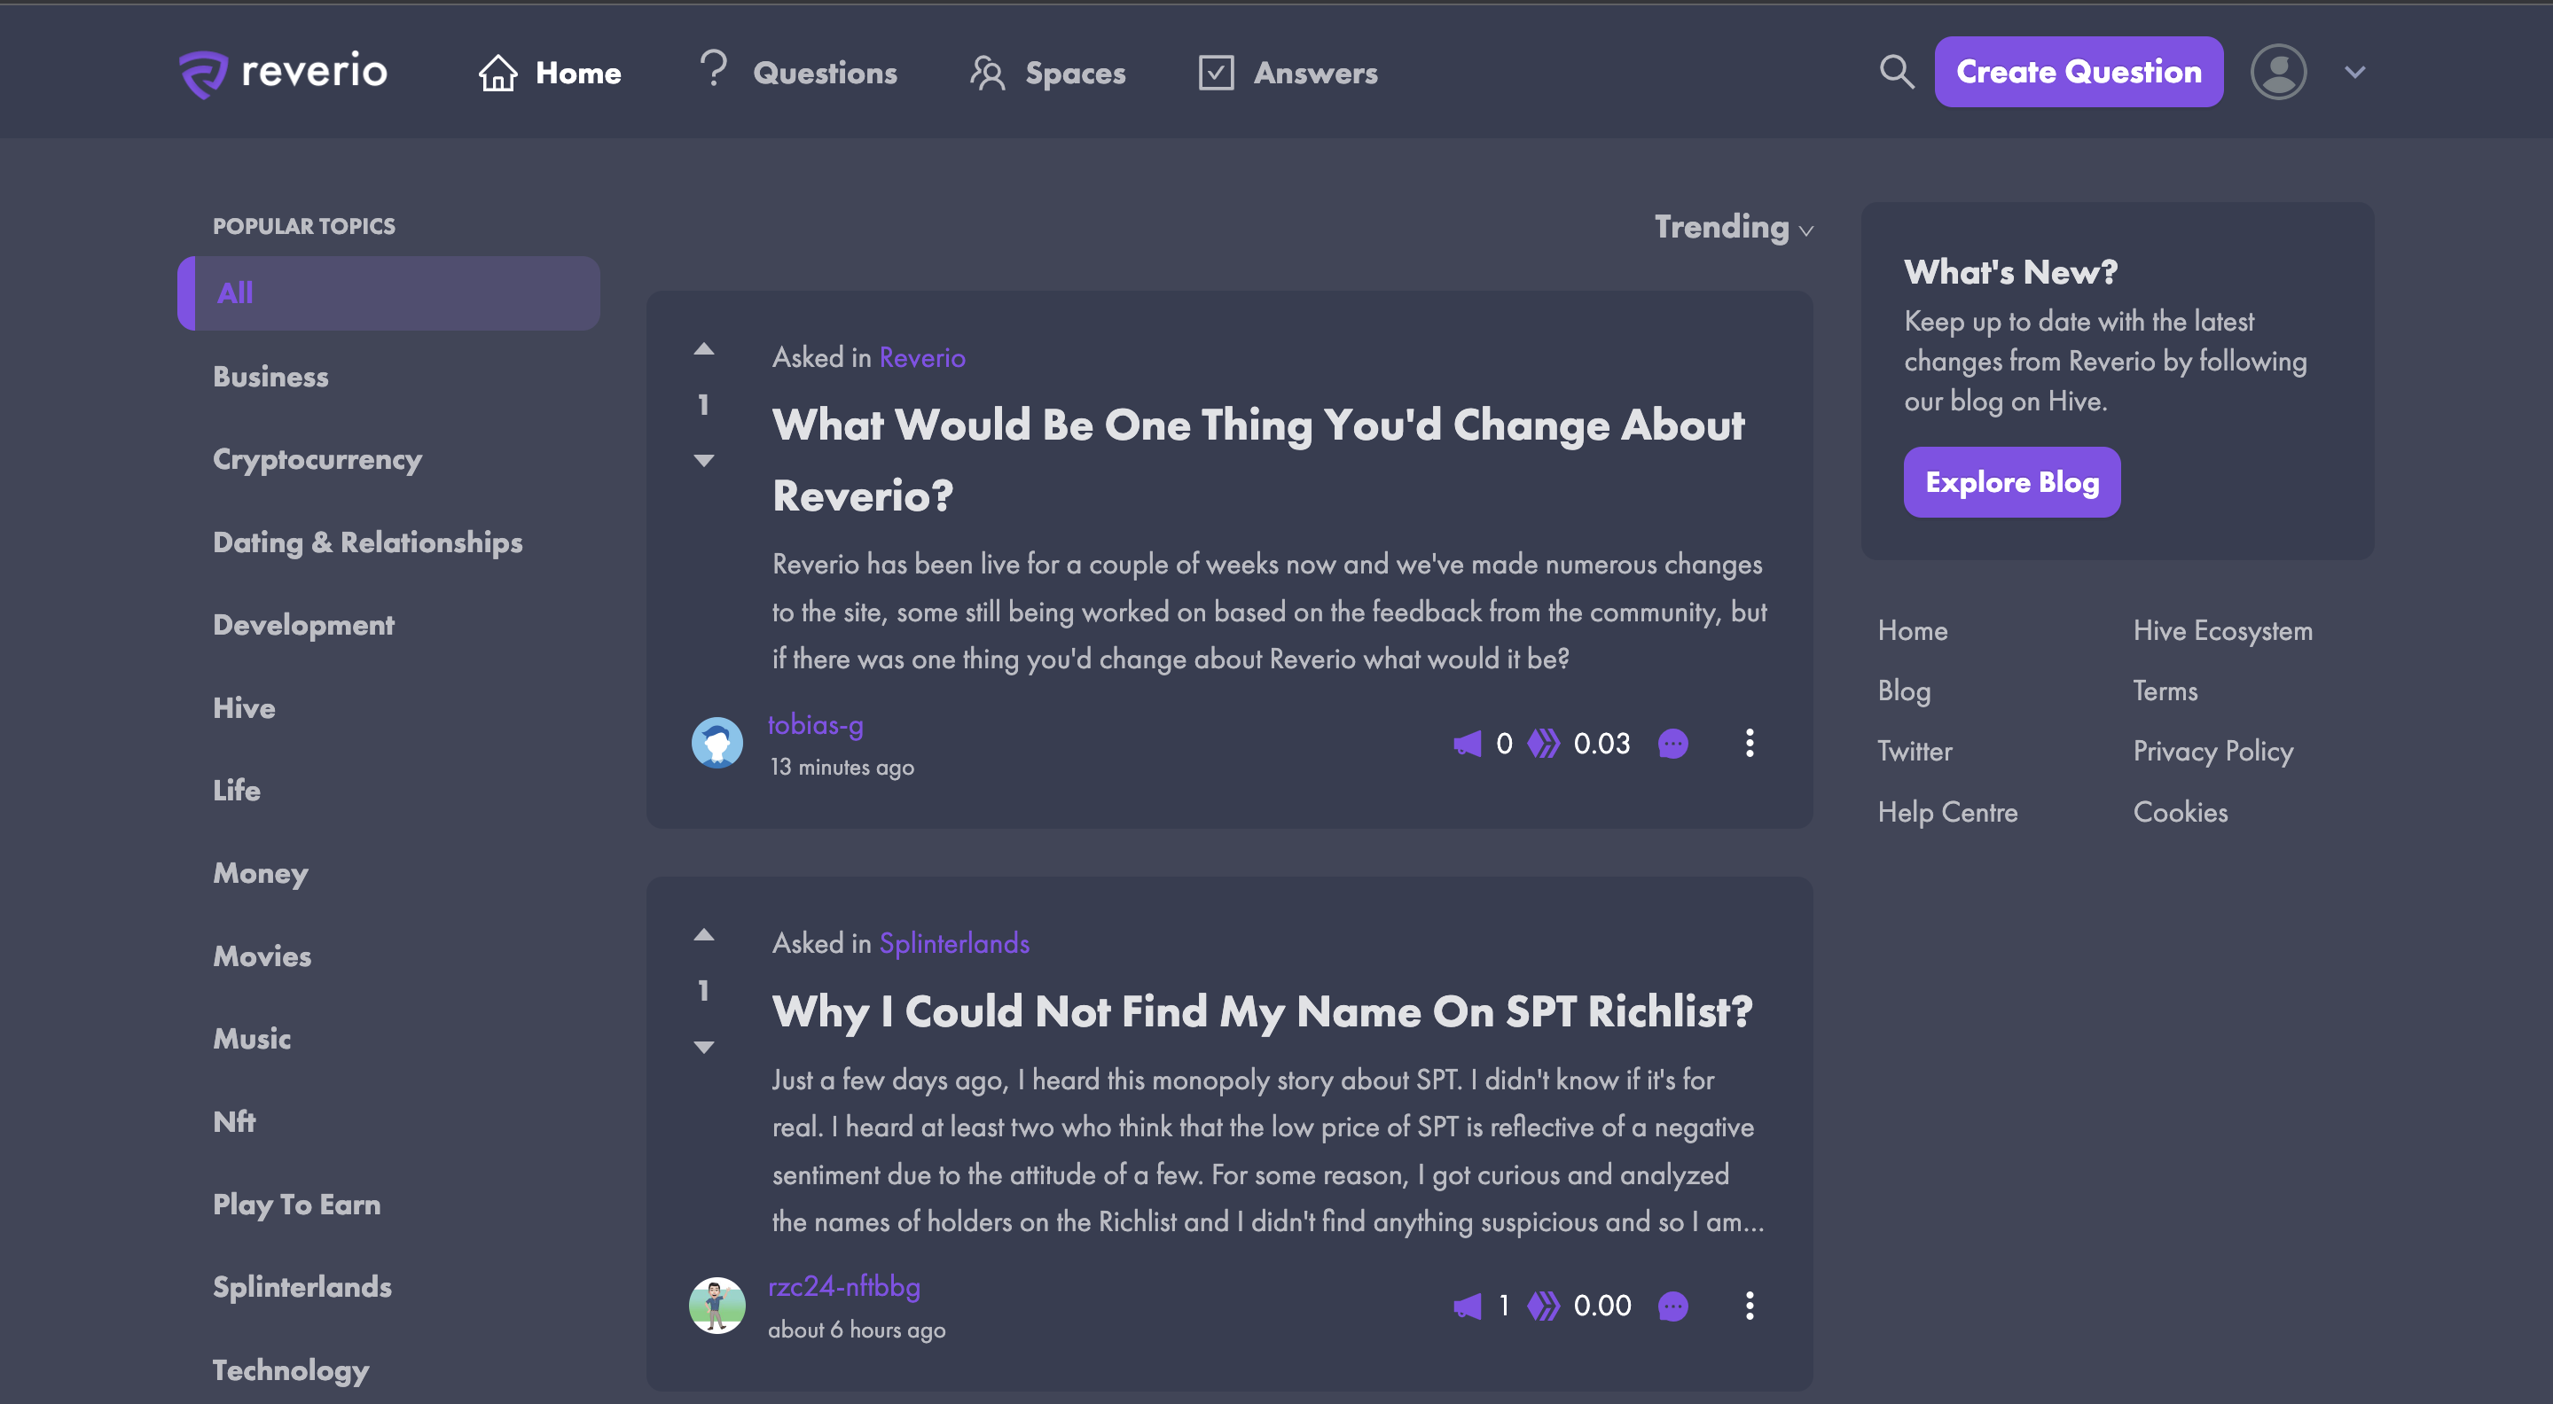Open rzc24-nftbbg's profile link
Screen dimensions: 2553x1404
[844, 1286]
